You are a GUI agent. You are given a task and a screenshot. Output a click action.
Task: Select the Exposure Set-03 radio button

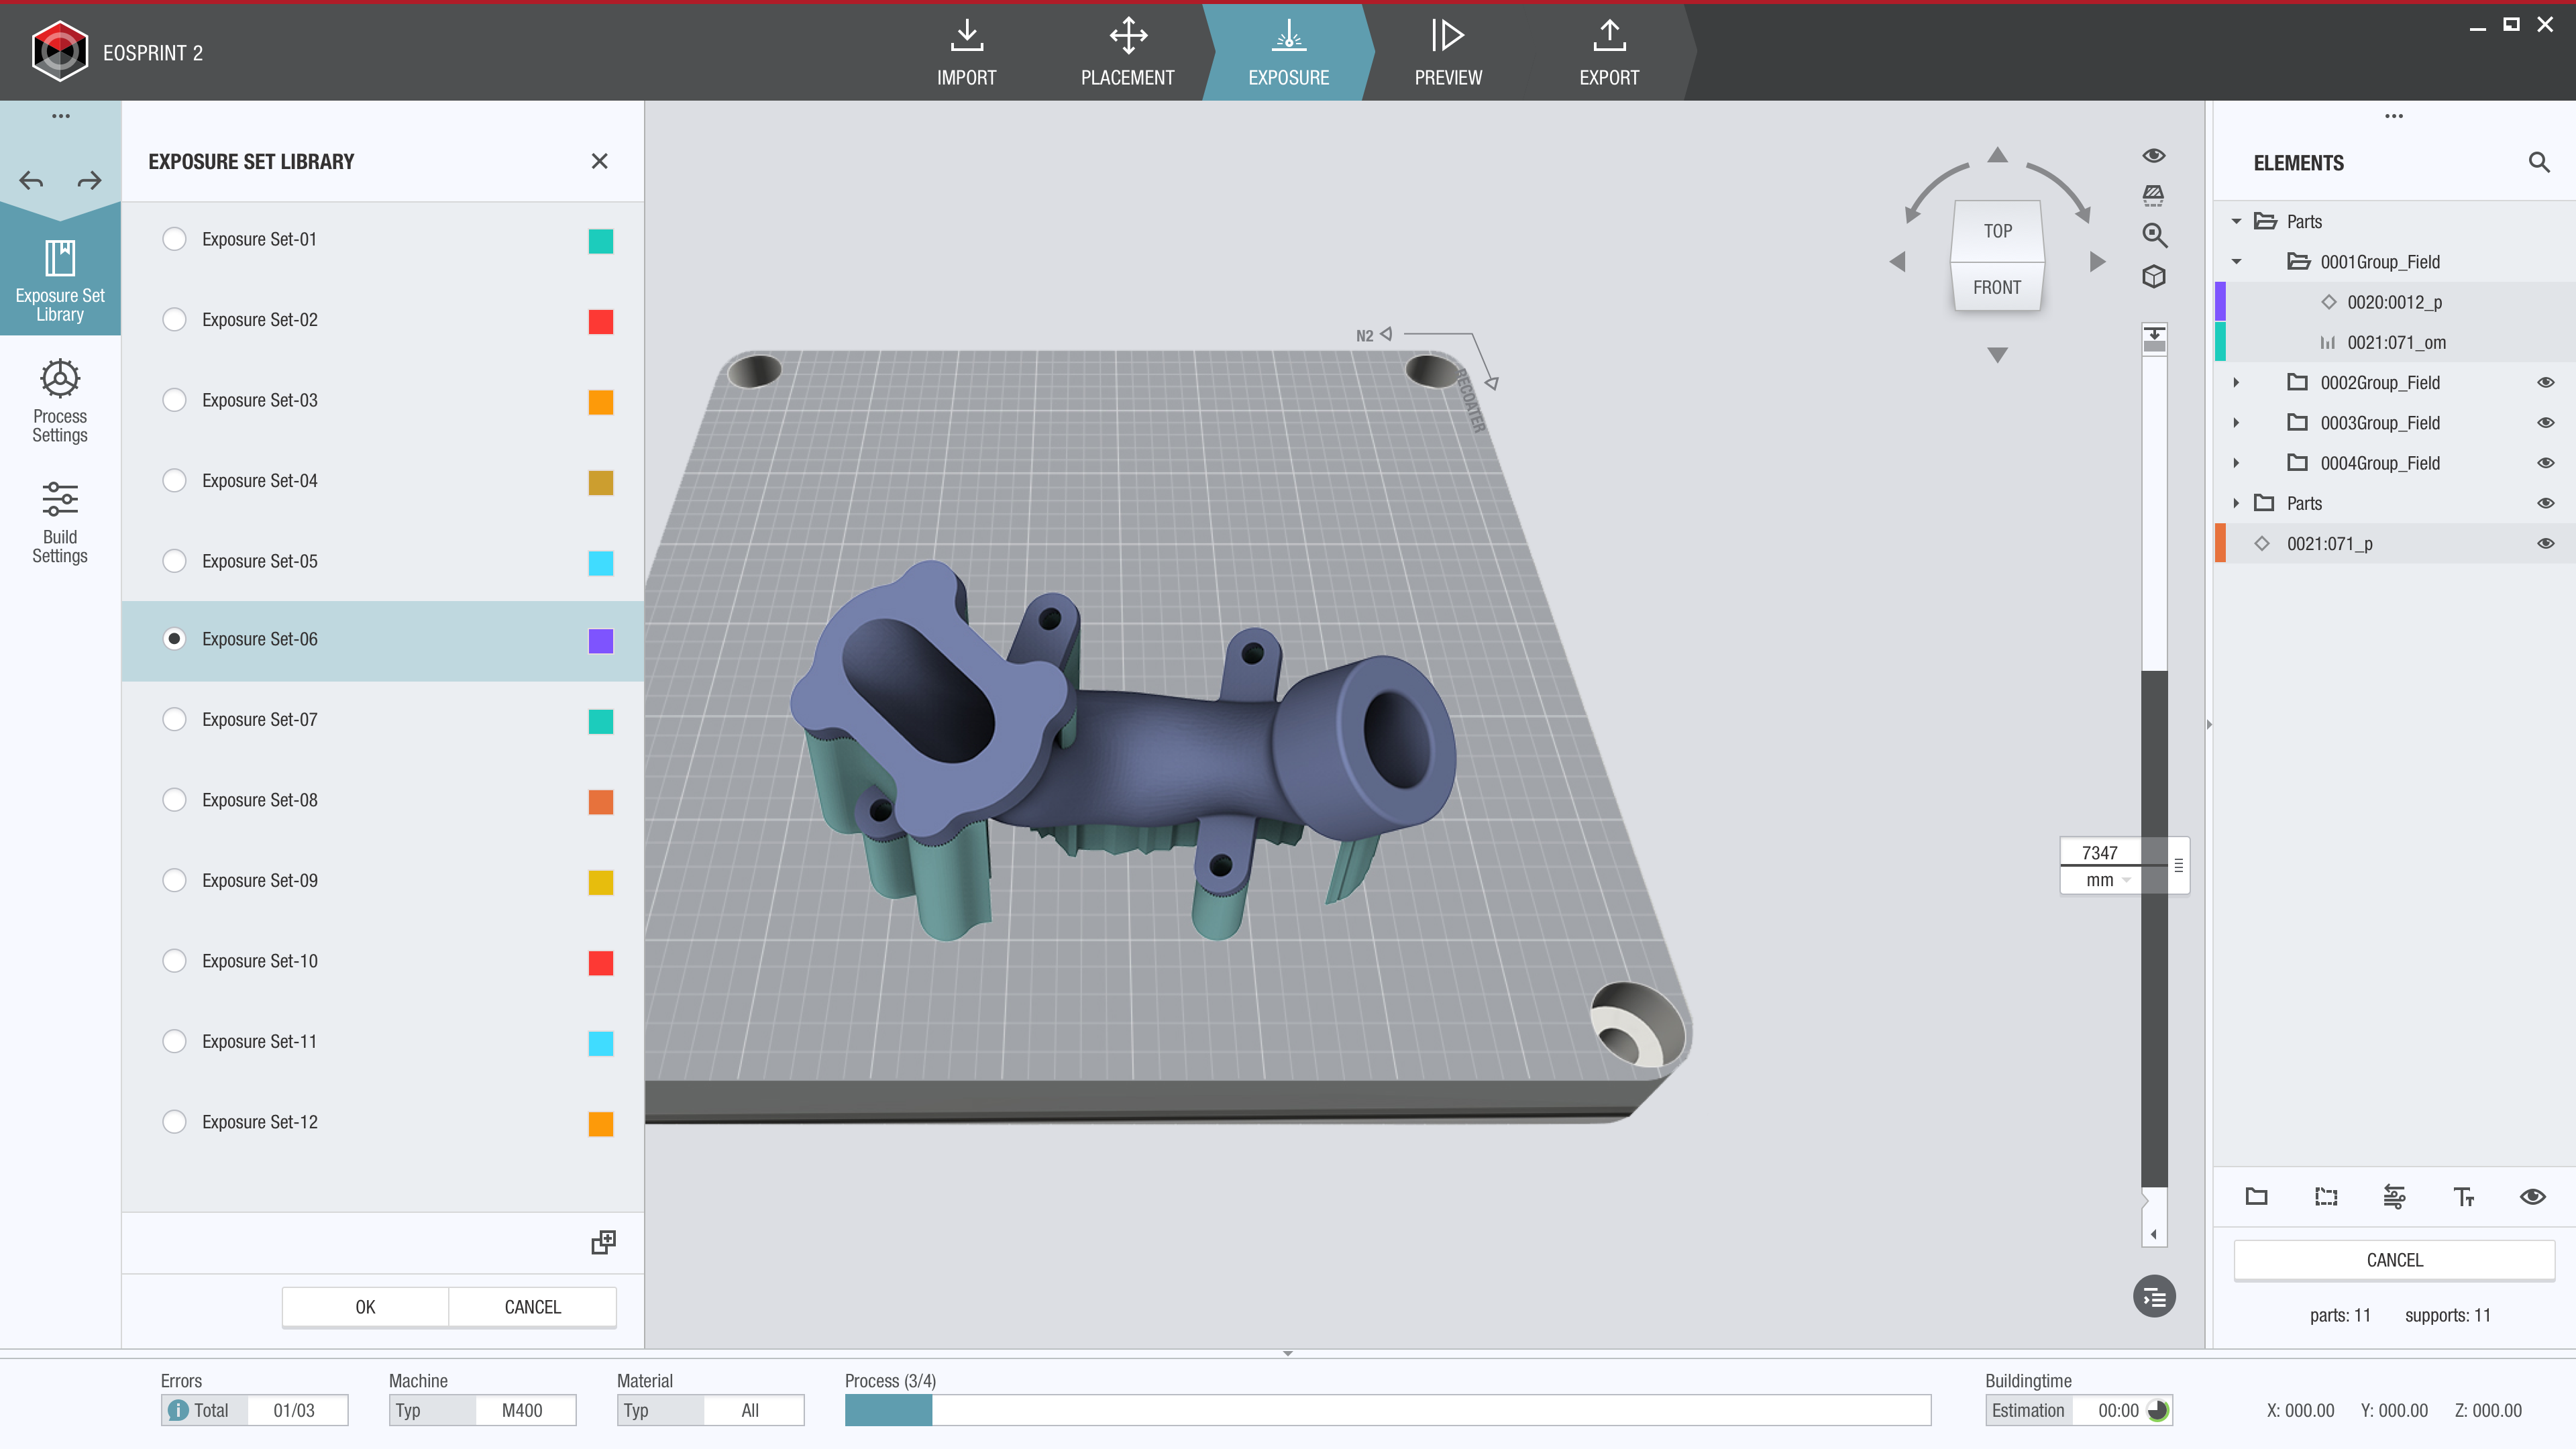[174, 400]
